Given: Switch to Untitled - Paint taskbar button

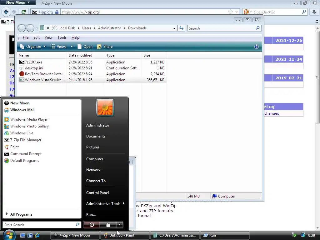Looking at the screenshot, I should coord(125,235).
